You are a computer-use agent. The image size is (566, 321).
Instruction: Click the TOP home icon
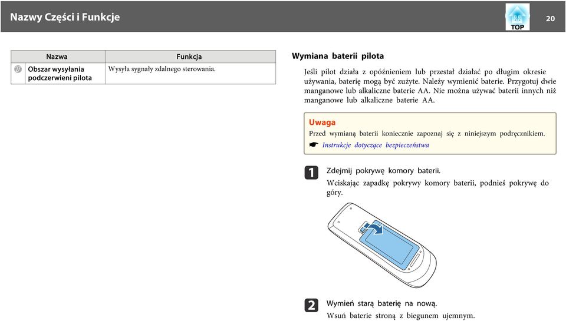517,16
